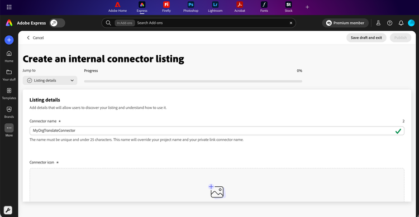Switch to Express app tab
Image resolution: width=419 pixels, height=217 pixels.
[x=142, y=7]
